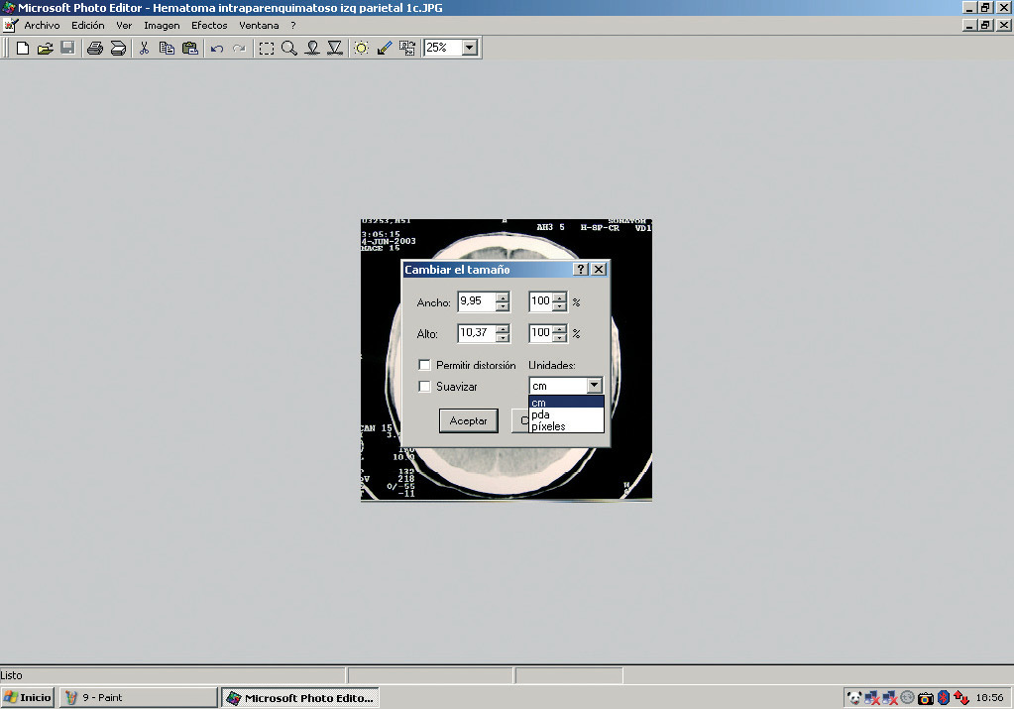
Task: Click the dialog's help question-mark button
Action: click(581, 270)
